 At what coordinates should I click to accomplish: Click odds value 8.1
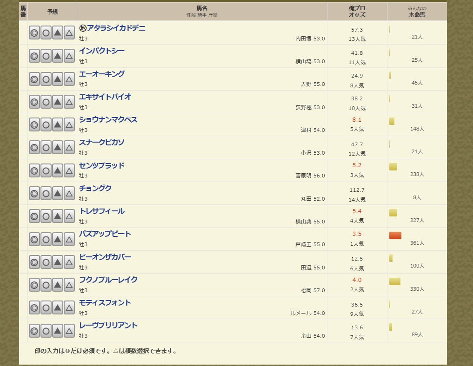[357, 119]
